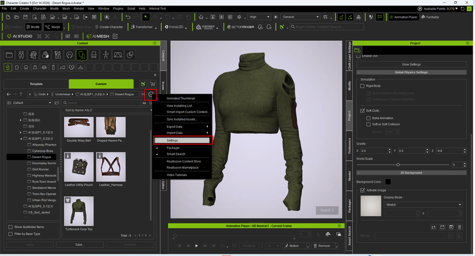475x256 pixels.
Task: Click the Create Character button
Action: pyautogui.click(x=109, y=27)
